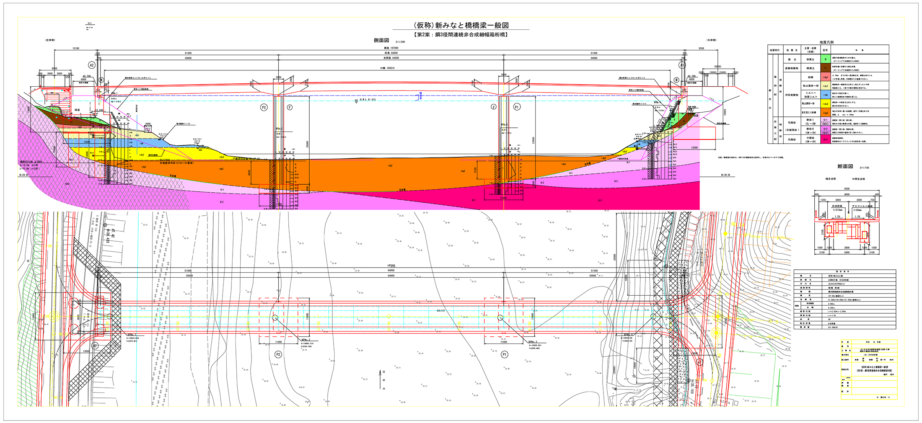Select the 断面図 cross-section heading

pos(845,167)
